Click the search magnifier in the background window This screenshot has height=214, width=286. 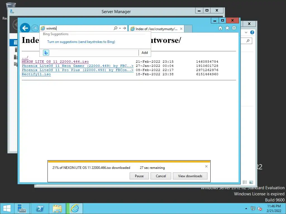point(248,41)
